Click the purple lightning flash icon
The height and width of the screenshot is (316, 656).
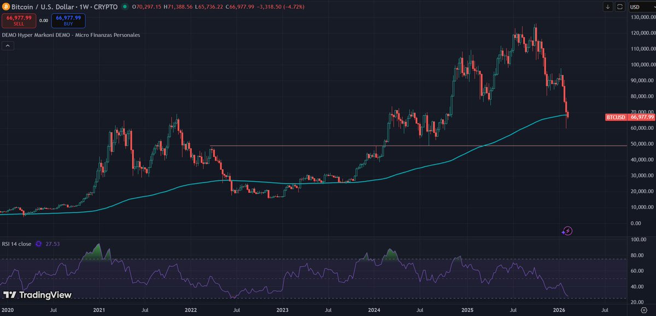pos(567,231)
